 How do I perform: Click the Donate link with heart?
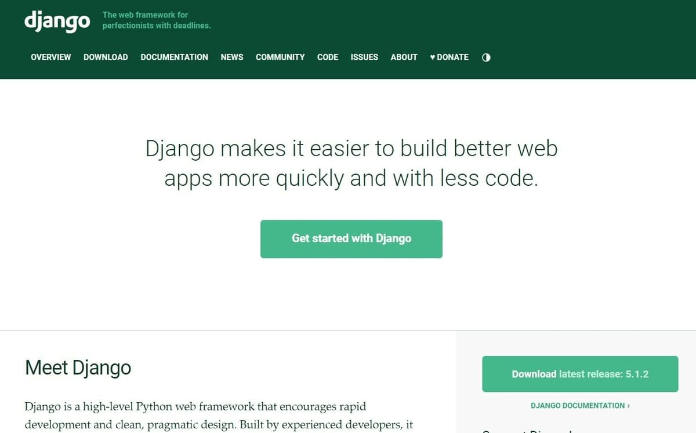[x=449, y=57]
